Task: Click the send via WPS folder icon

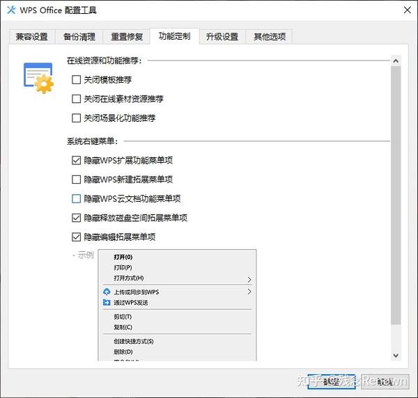Action: [x=107, y=303]
